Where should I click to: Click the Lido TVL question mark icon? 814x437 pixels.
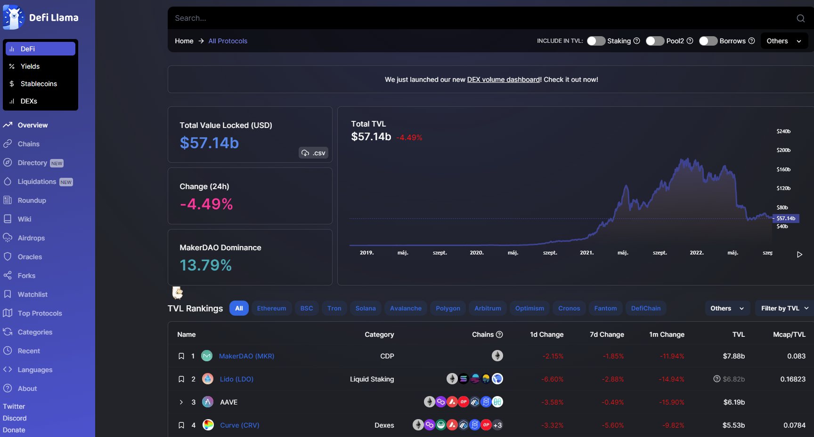[x=717, y=379]
